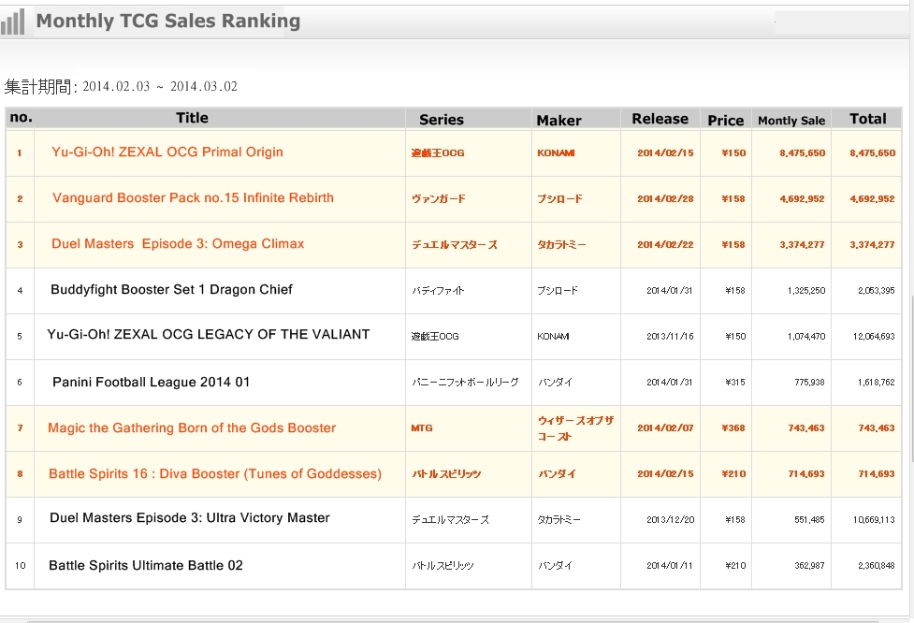Screen dimensions: 914x623
Task: Click release date 2014/02/15 in Primal Origin row
Action: (x=665, y=153)
